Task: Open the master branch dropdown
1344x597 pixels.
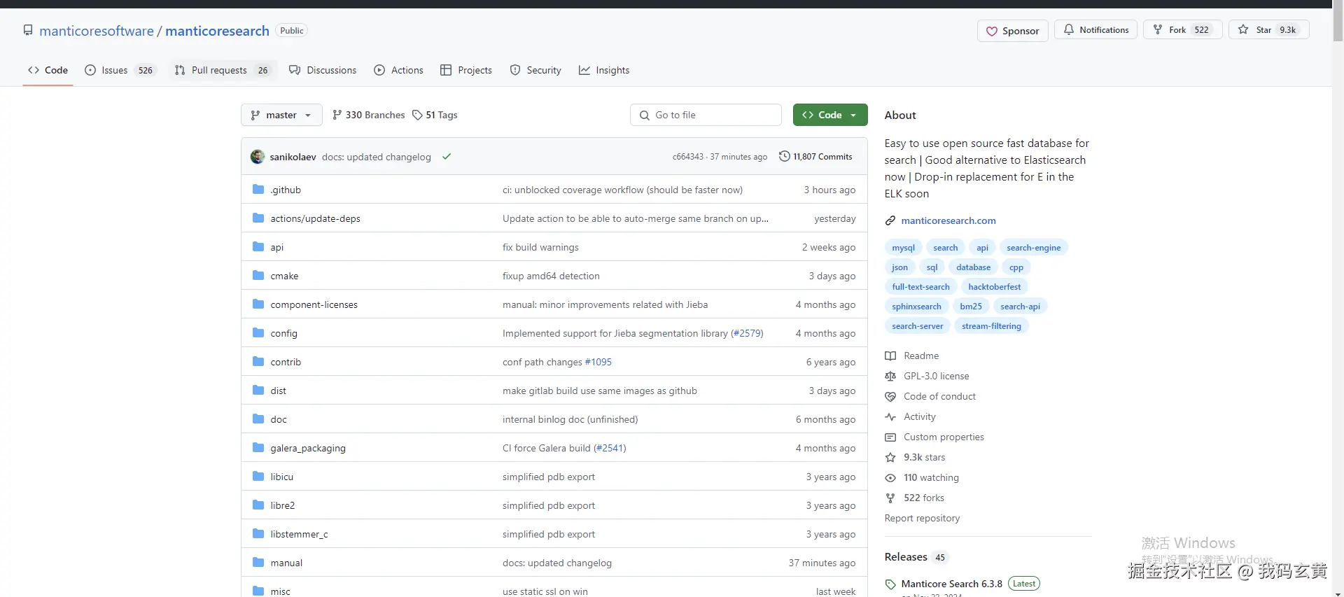Action: click(281, 115)
